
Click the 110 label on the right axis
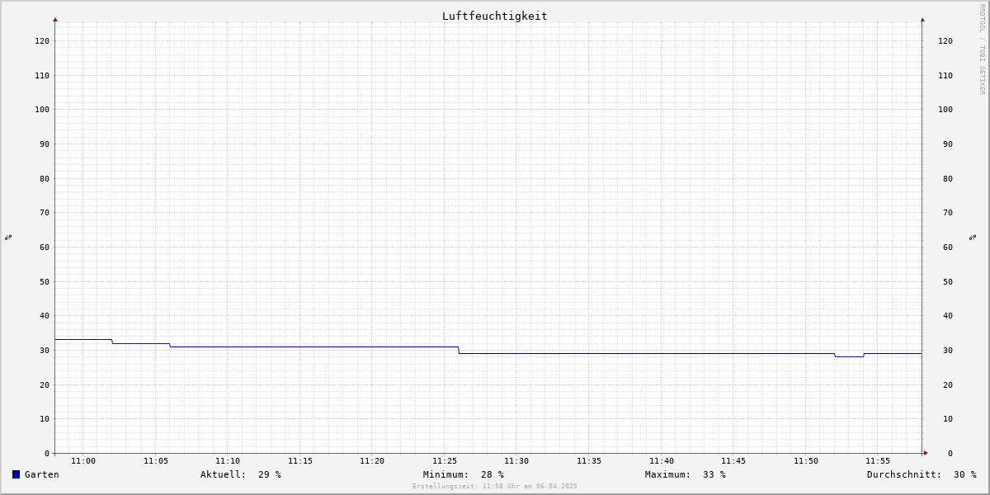945,75
